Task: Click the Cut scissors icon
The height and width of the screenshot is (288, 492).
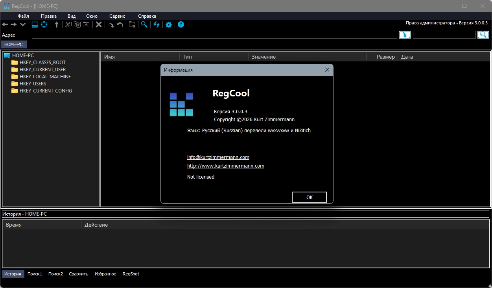Action: (x=68, y=25)
